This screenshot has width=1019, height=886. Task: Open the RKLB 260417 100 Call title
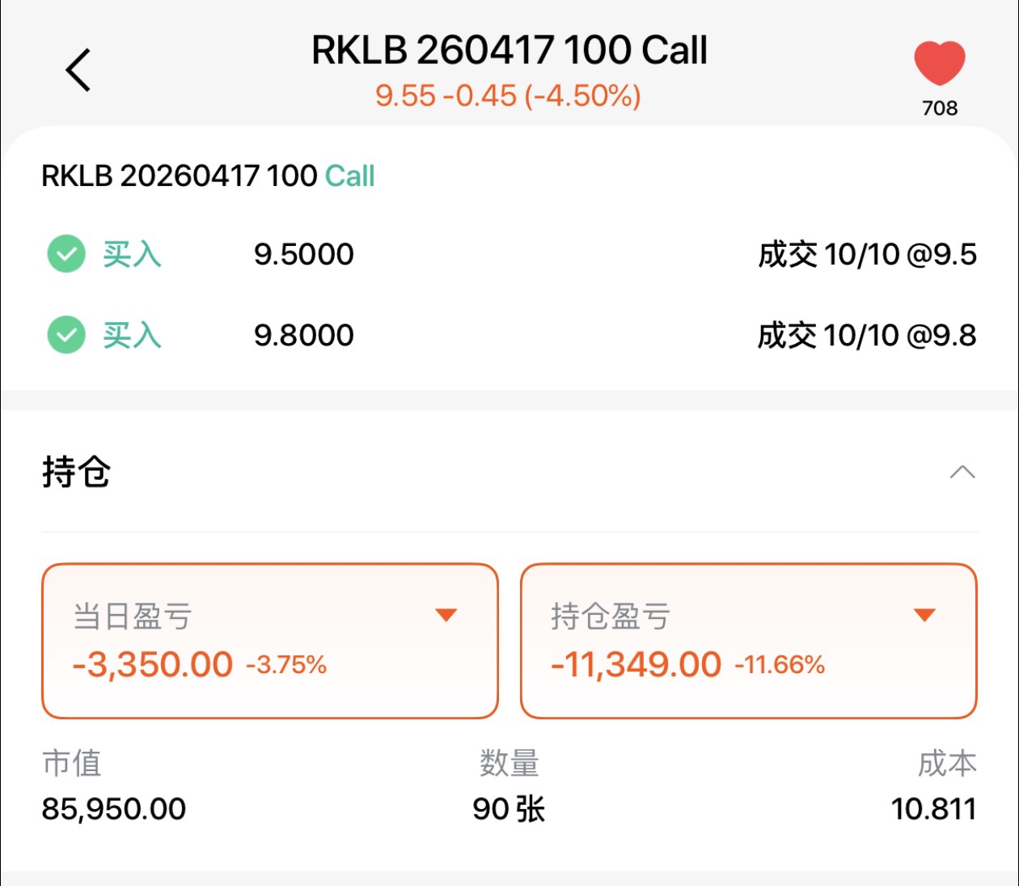click(x=509, y=50)
